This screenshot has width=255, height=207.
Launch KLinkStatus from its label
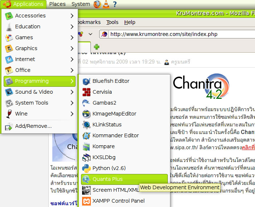[x=107, y=125]
